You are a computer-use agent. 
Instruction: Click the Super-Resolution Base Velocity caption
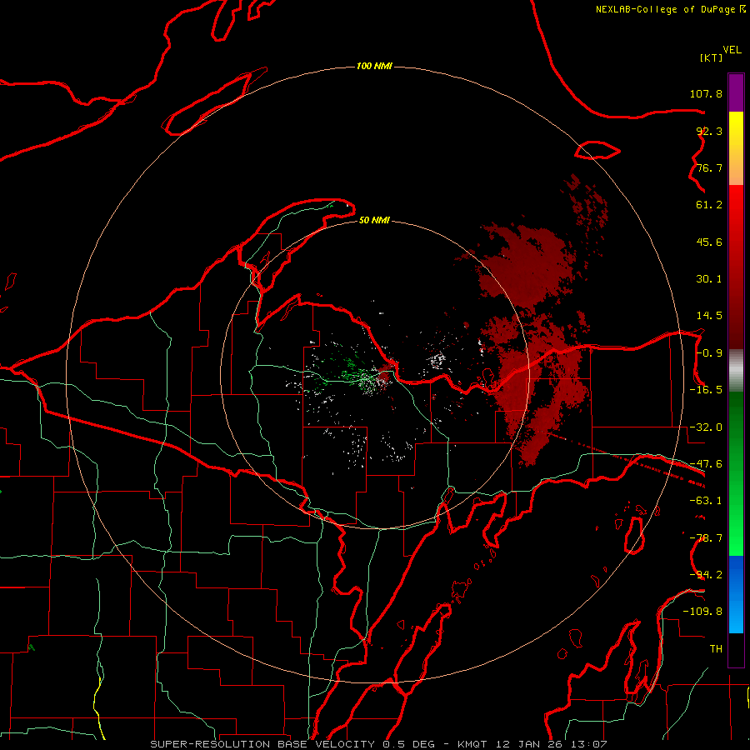(377, 744)
